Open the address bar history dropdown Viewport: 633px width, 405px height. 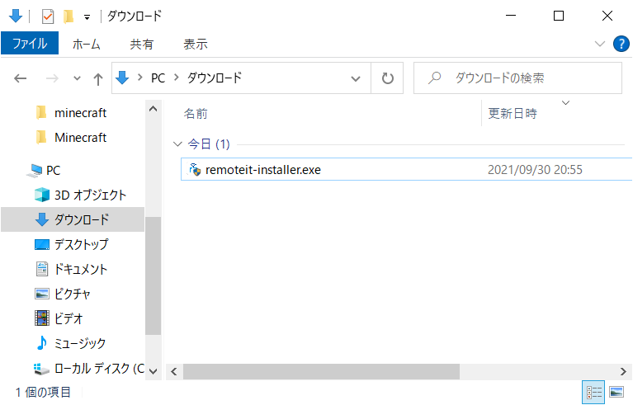(355, 78)
